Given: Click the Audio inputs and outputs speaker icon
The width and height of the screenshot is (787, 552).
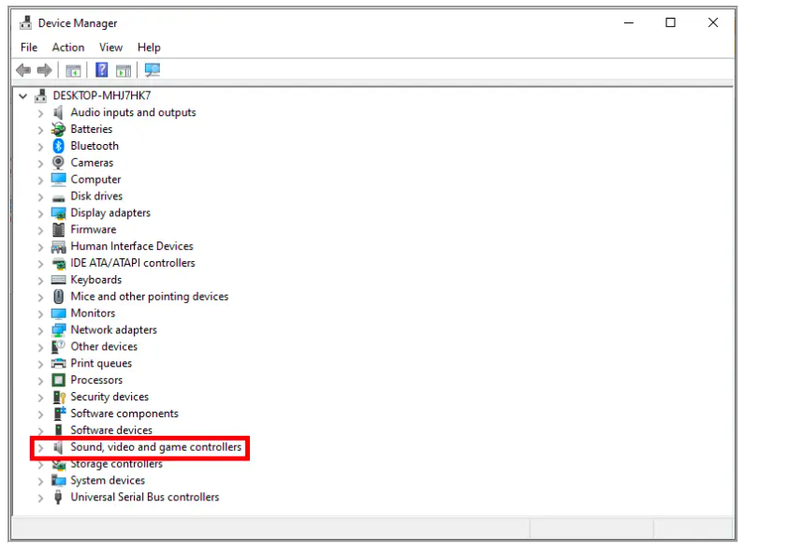Looking at the screenshot, I should click(58, 112).
